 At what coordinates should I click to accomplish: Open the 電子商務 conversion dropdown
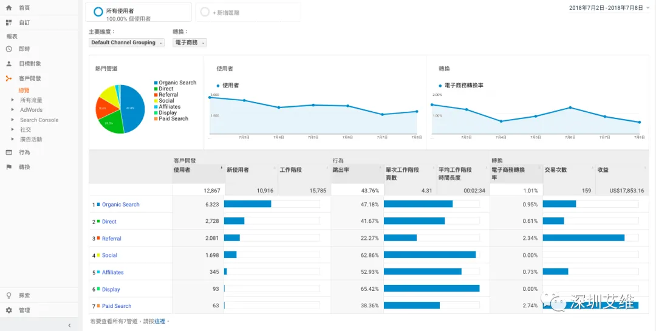[x=190, y=43]
